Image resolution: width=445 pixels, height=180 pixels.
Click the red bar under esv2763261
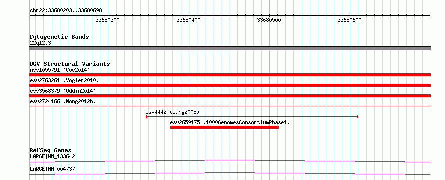point(230,85)
